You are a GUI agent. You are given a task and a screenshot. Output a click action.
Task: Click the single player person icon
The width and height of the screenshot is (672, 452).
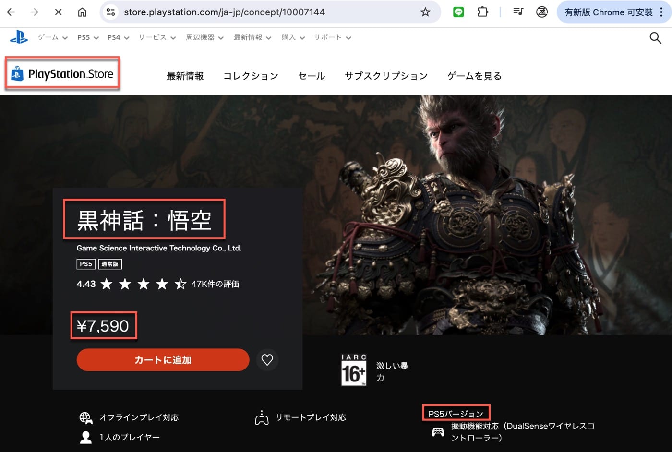(86, 437)
